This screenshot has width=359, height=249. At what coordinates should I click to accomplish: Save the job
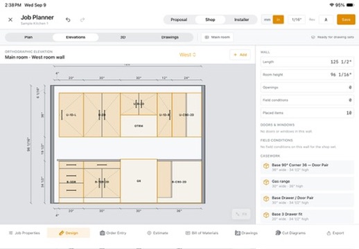point(346,19)
